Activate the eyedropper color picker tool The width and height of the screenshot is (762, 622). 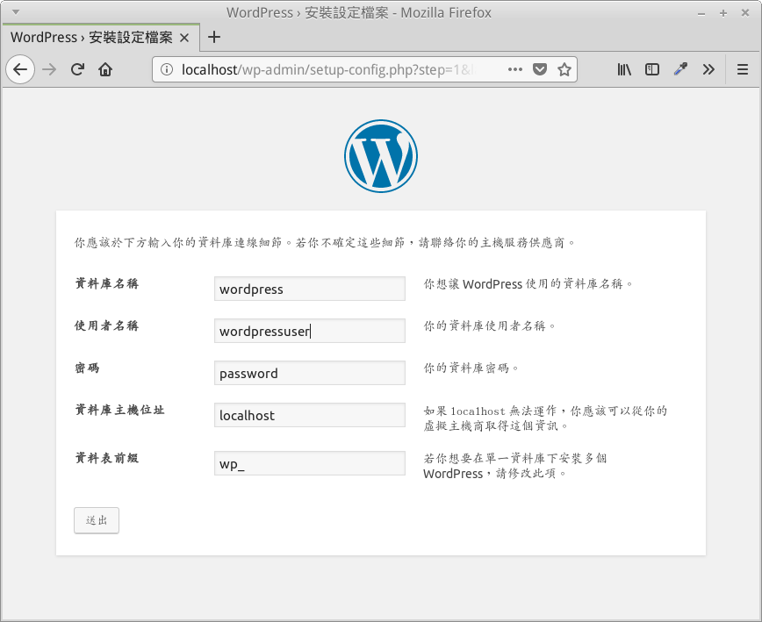pos(680,70)
